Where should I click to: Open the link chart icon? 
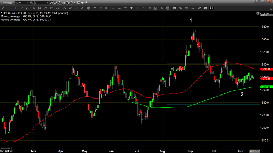(75, 3)
